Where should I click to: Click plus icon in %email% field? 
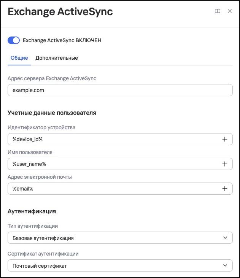pyautogui.click(x=225, y=189)
